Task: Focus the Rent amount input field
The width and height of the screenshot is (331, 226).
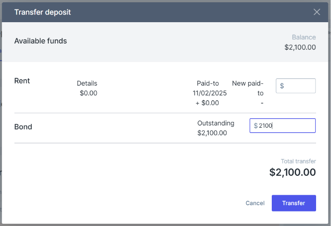Action: pyautogui.click(x=296, y=86)
